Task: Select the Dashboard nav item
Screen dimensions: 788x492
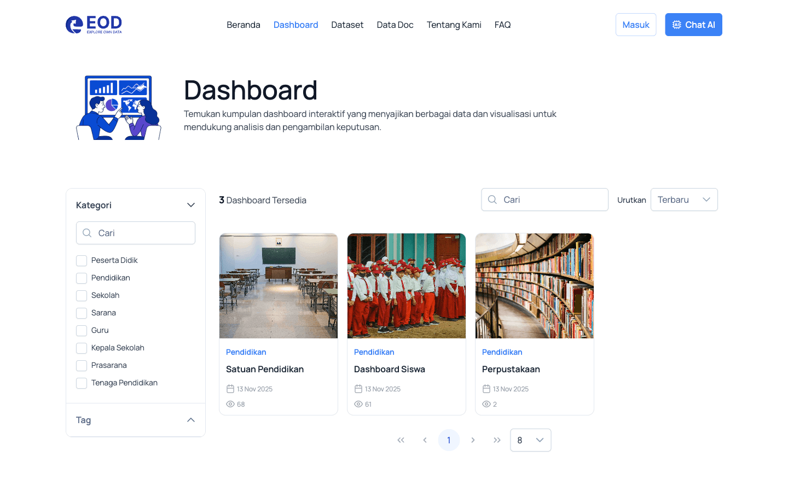Action: 296,25
